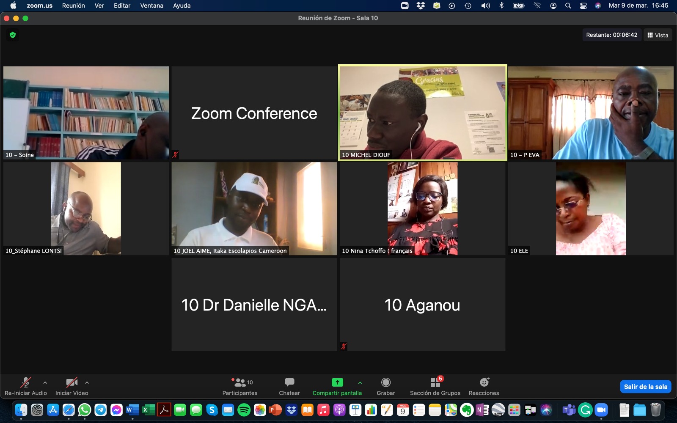Click the green Compartir pantalla icon
The image size is (677, 423).
[x=337, y=382]
